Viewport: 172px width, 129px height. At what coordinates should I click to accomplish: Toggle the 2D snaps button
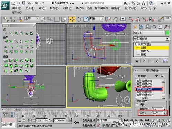point(131,19)
